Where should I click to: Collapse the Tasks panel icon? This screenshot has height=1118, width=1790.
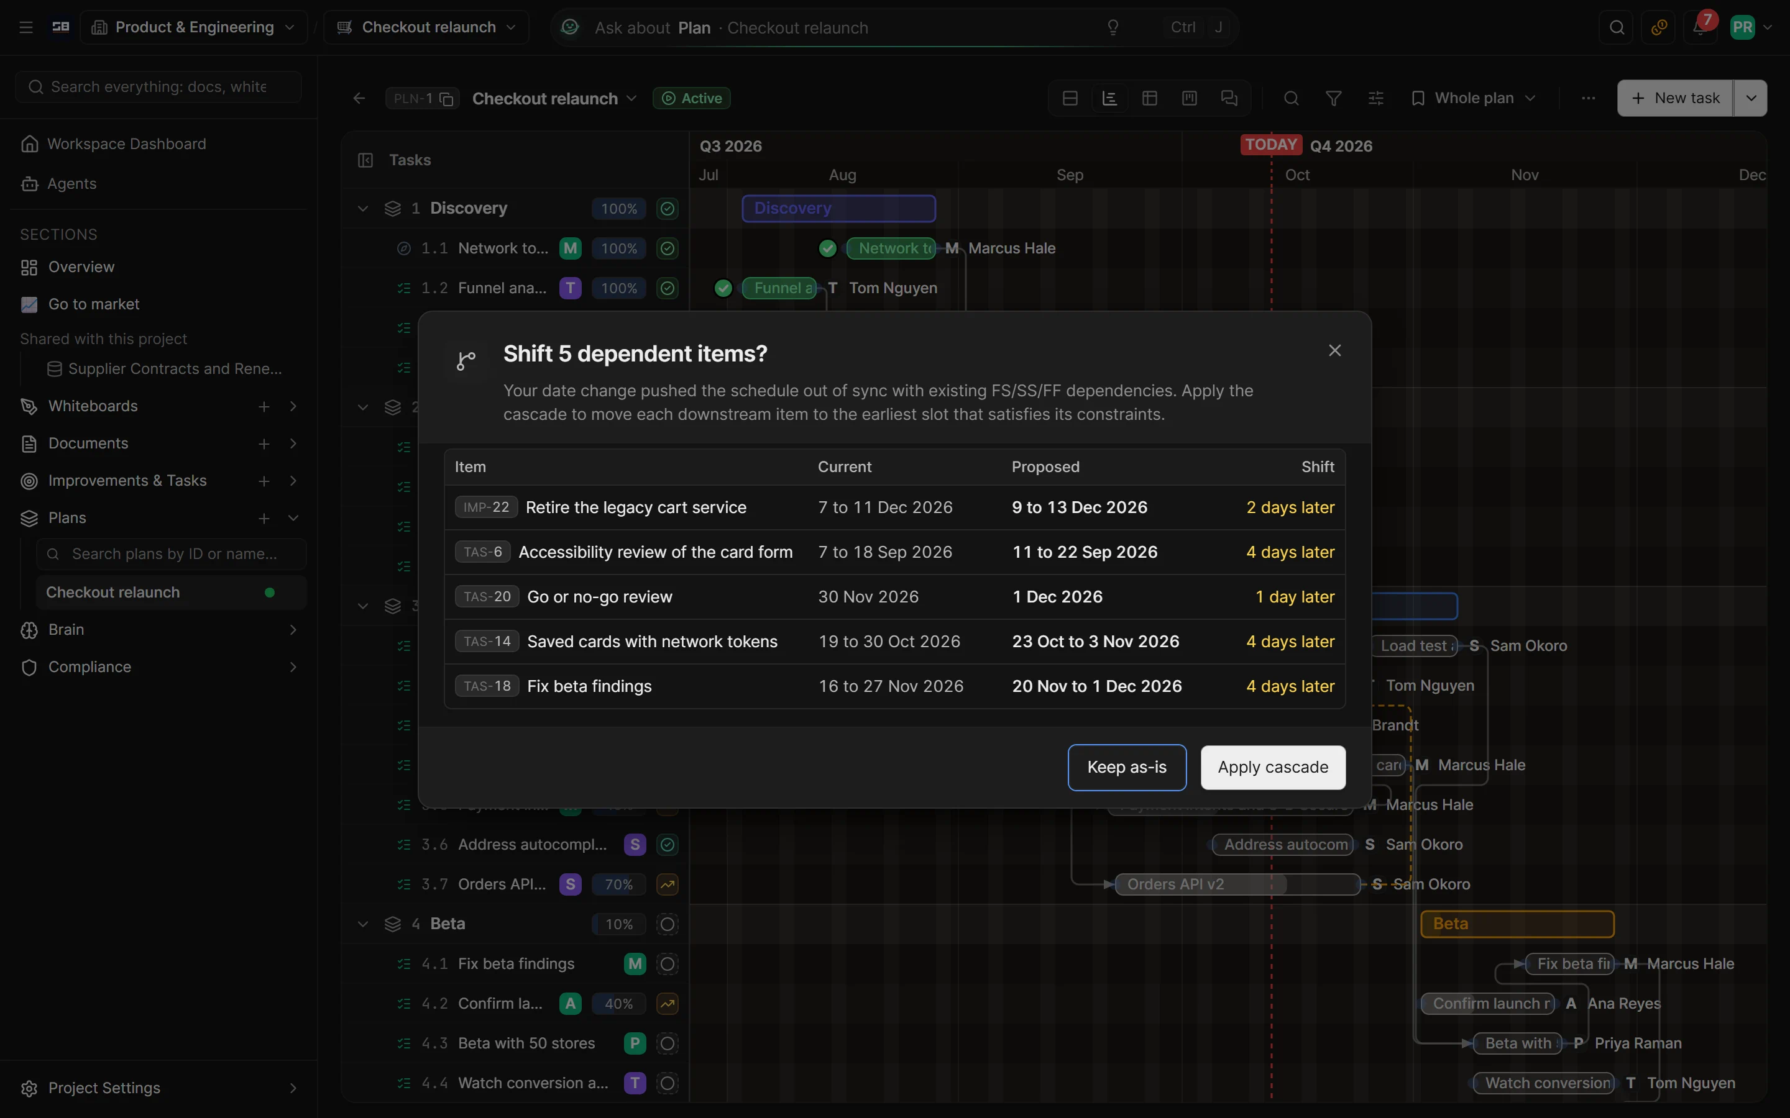365,160
